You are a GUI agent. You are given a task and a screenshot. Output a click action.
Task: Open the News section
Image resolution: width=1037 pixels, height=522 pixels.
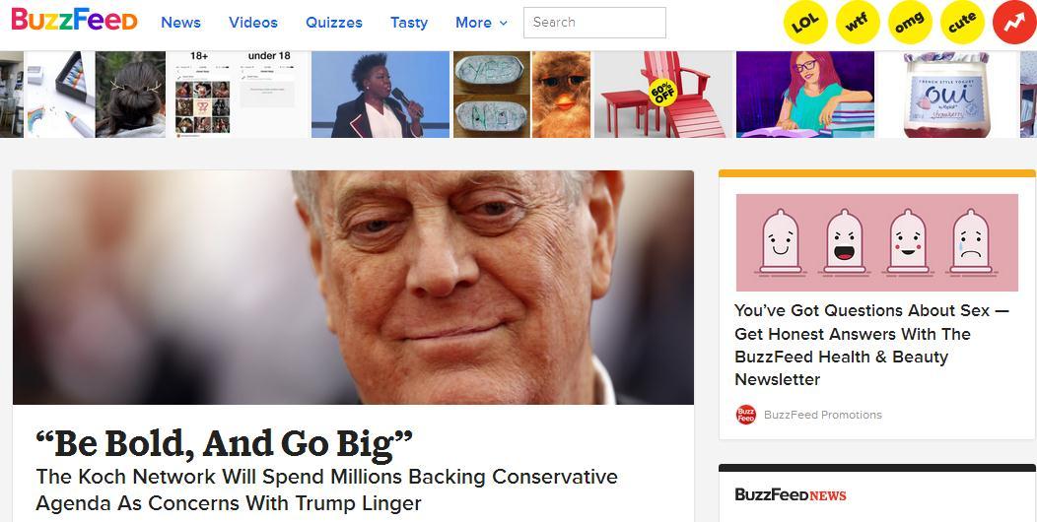(x=180, y=23)
